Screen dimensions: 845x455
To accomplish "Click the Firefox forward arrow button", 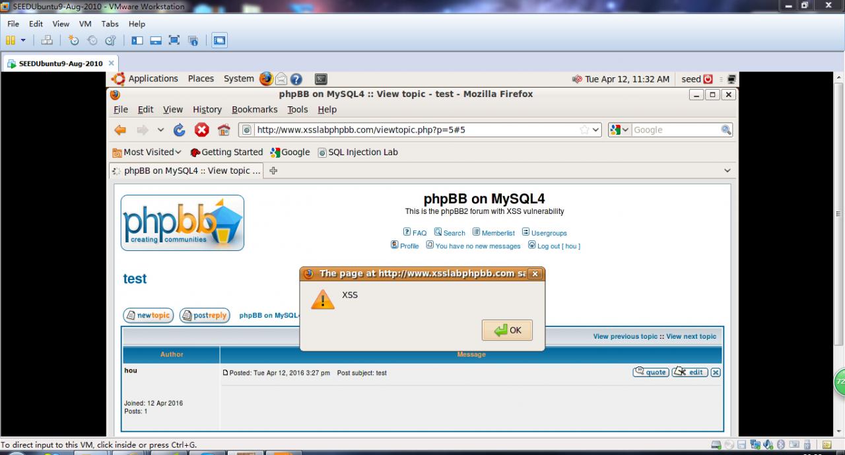I will point(142,130).
